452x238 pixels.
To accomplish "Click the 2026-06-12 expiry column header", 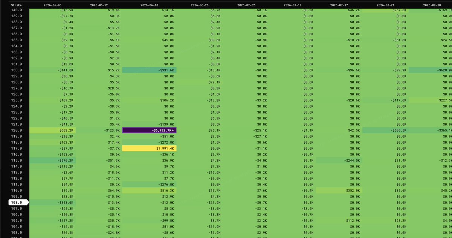I will click(99, 5).
